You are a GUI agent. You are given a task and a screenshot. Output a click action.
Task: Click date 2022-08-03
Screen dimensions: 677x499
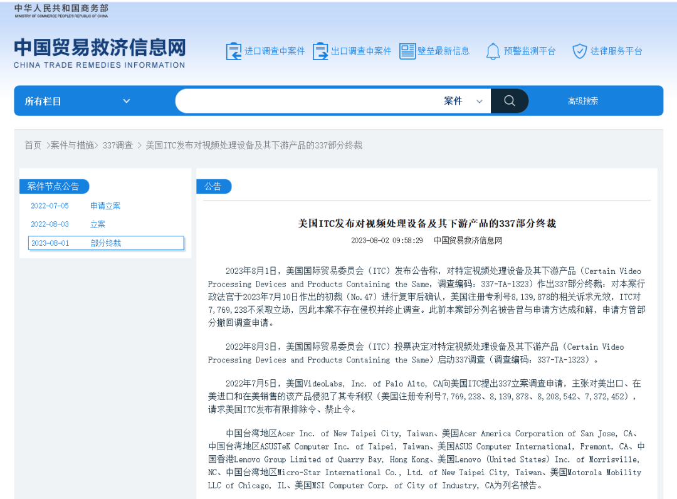pyautogui.click(x=50, y=224)
